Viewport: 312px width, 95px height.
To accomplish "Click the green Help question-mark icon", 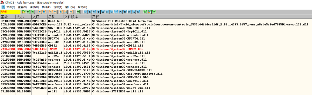I will 154,12.
